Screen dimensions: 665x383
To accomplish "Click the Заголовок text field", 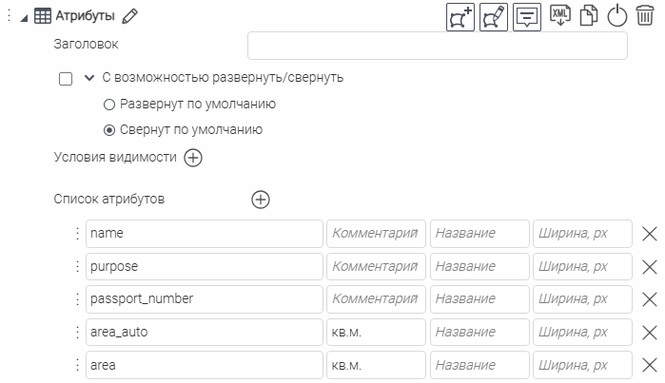I will pos(437,46).
